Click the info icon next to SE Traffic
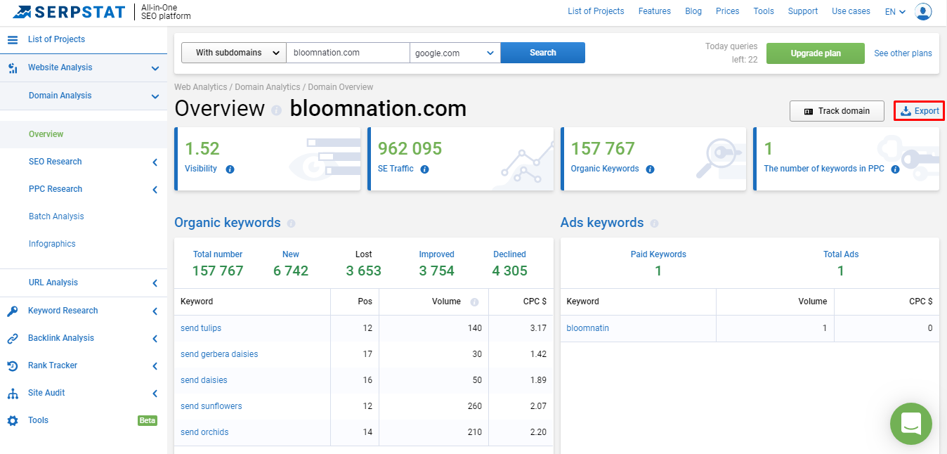This screenshot has width=947, height=454. coord(424,169)
